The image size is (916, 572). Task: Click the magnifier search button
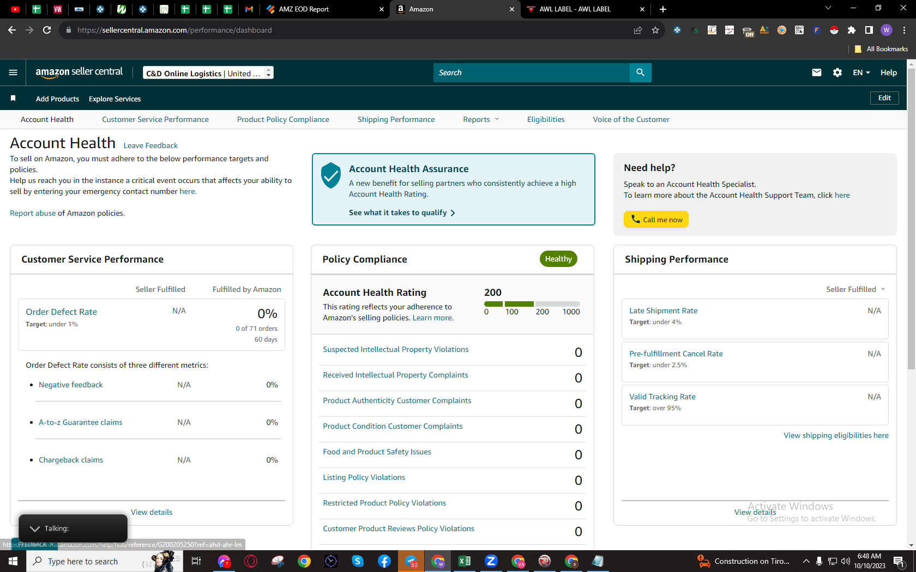640,72
